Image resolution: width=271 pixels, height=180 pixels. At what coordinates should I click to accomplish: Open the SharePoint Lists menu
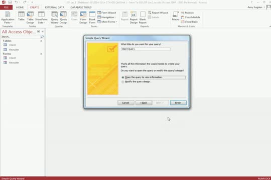(41, 17)
